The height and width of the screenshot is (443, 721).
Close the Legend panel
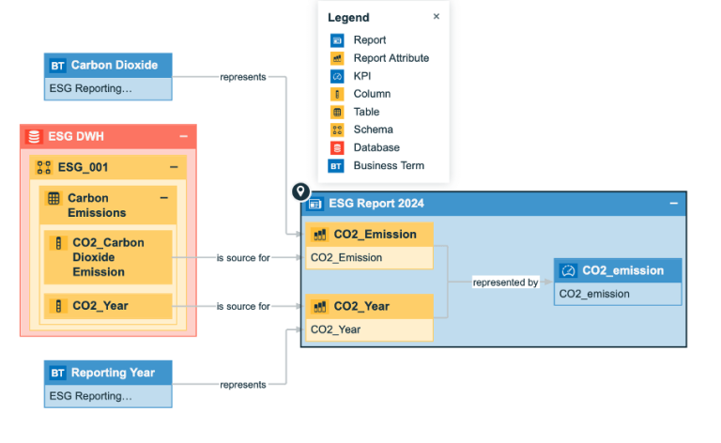pos(437,17)
